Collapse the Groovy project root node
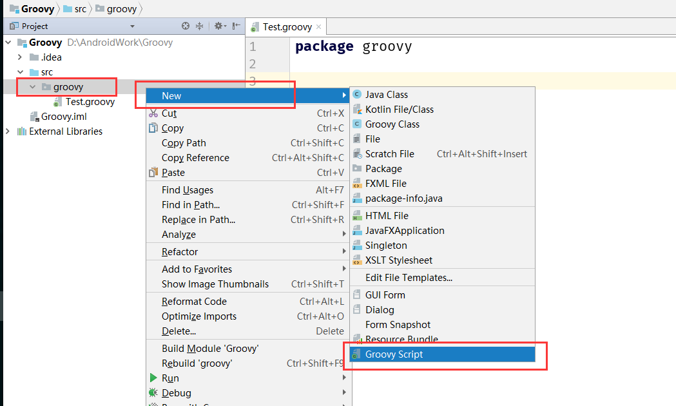 [x=8, y=43]
